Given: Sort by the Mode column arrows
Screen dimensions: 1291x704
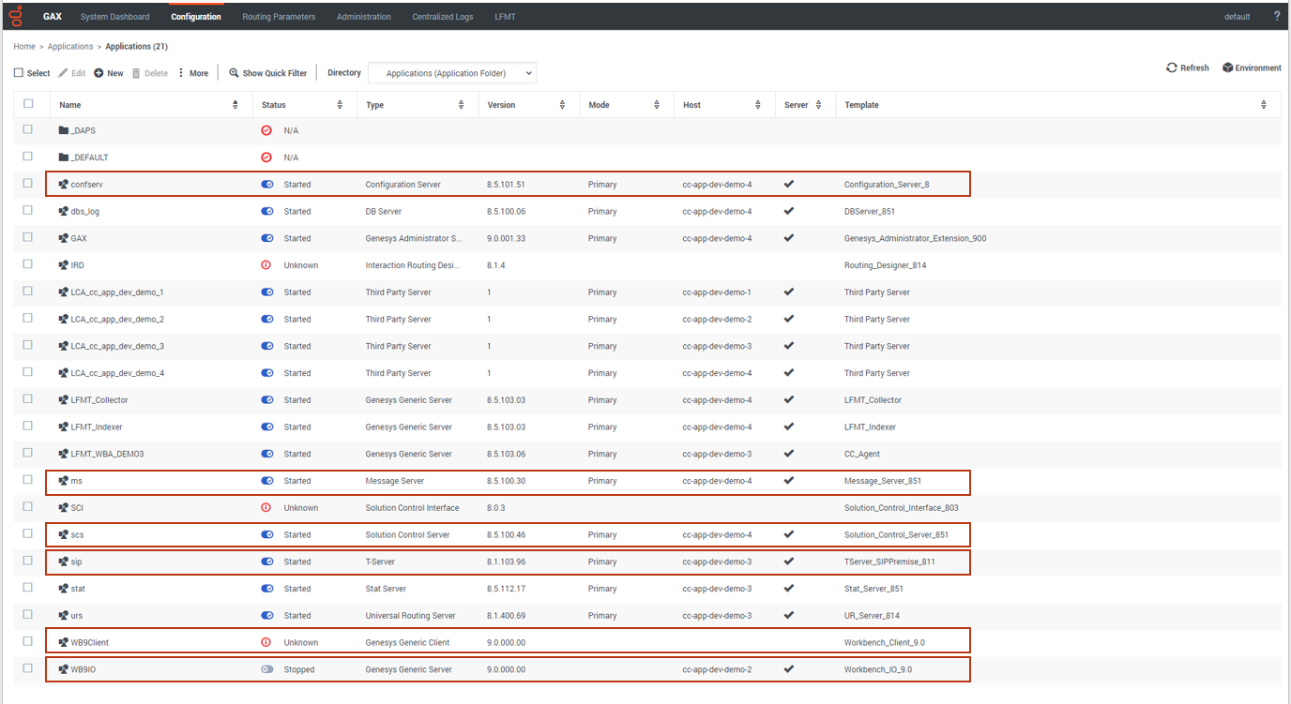Looking at the screenshot, I should [656, 105].
